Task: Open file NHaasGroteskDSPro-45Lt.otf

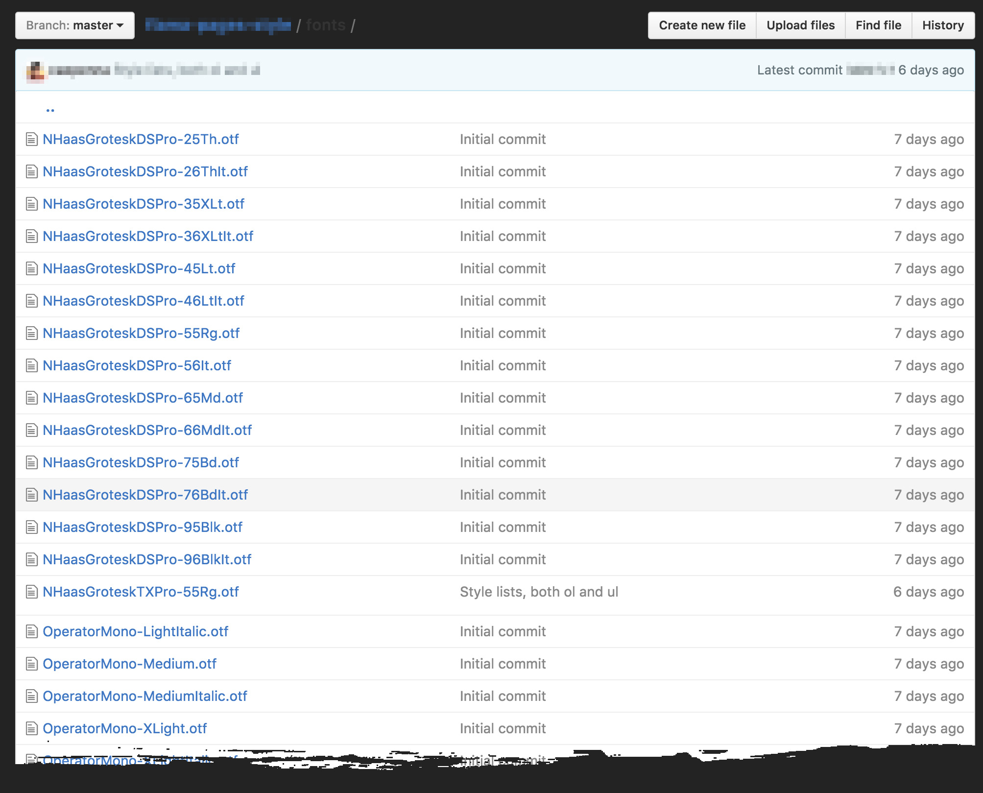Action: coord(139,269)
